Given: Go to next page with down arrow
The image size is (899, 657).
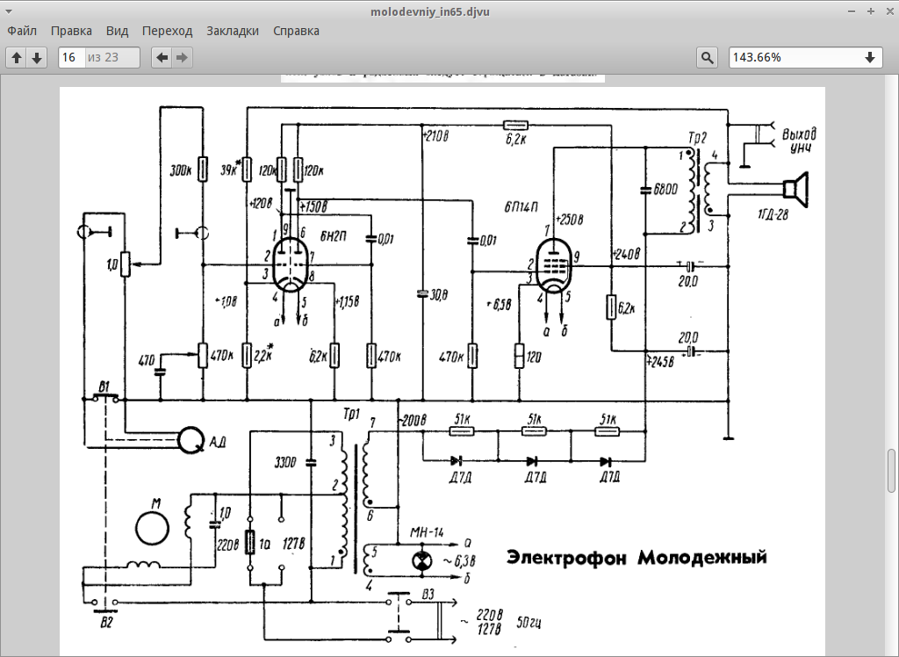Looking at the screenshot, I should [37, 57].
